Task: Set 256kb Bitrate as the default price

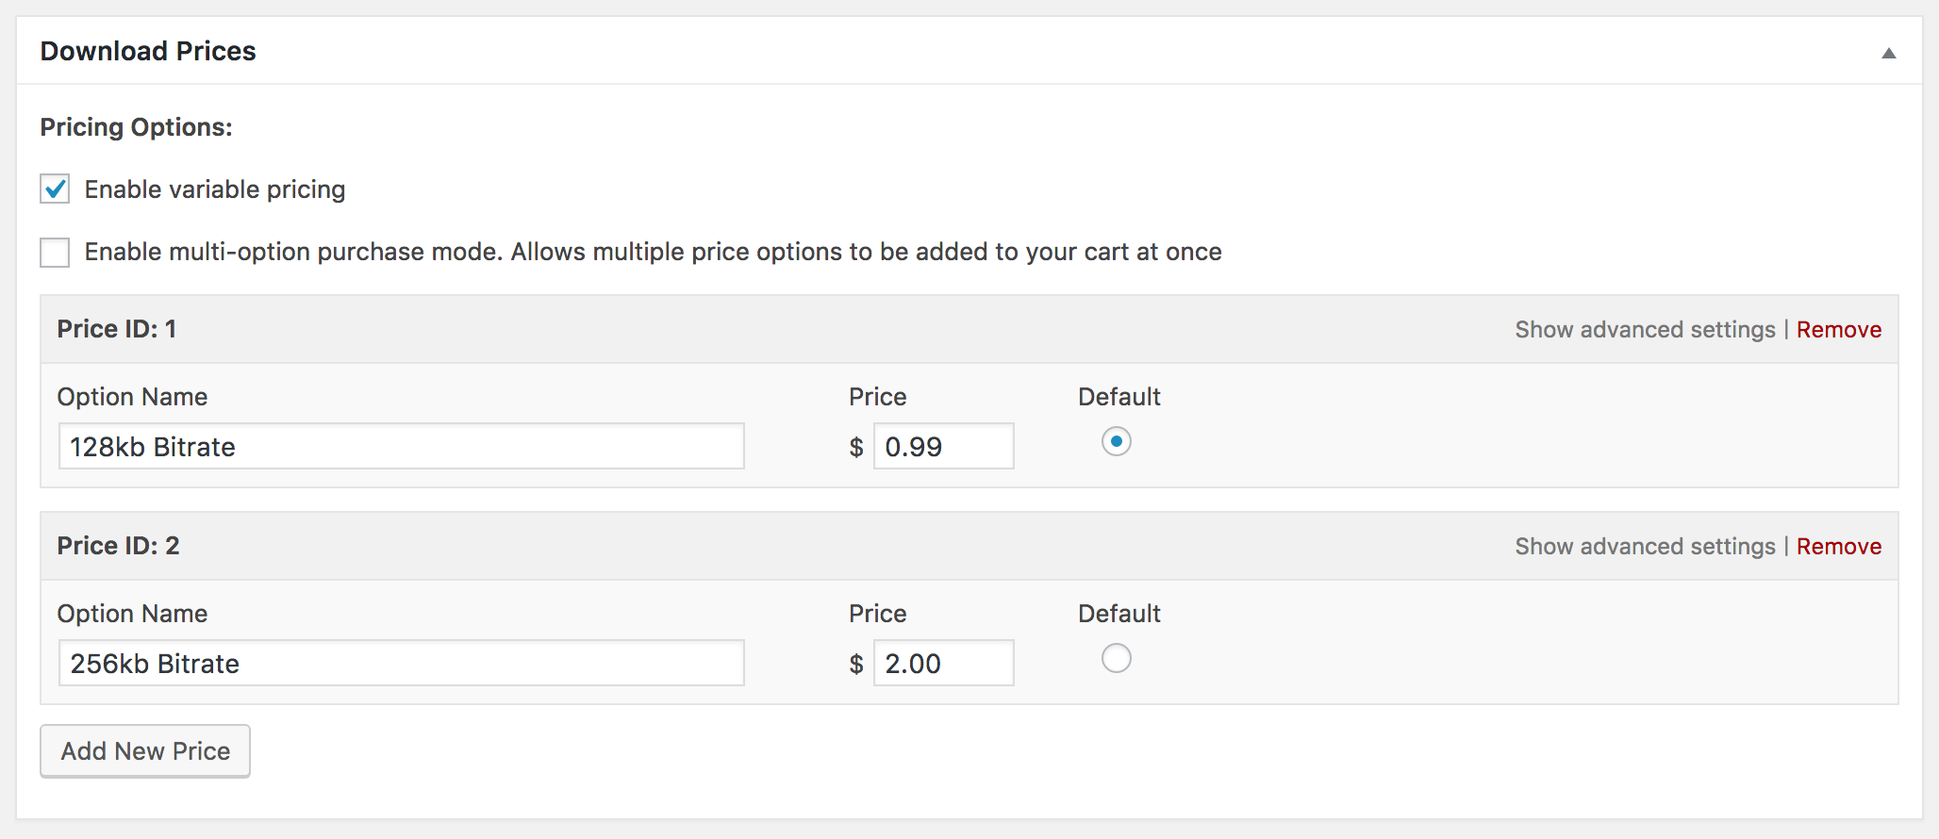Action: [x=1117, y=658]
